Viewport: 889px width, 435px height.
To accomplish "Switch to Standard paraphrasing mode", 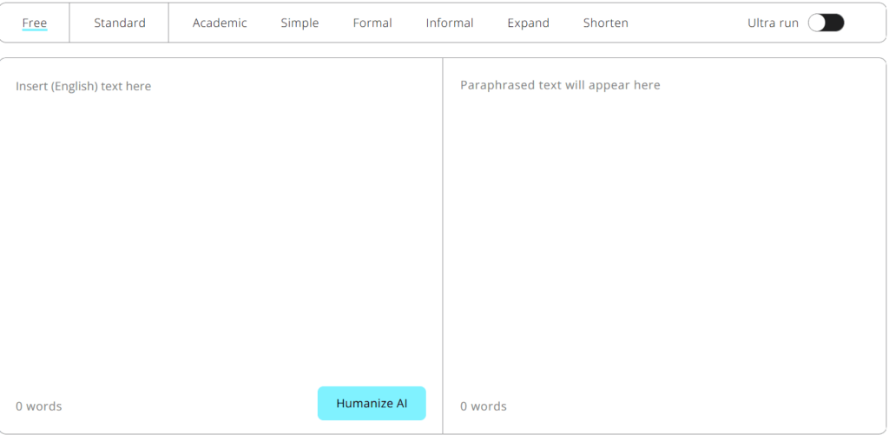I will click(120, 23).
